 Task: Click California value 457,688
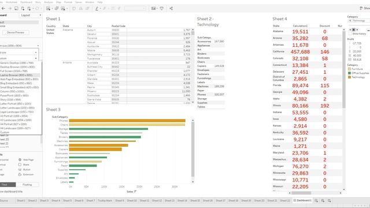point(300,52)
